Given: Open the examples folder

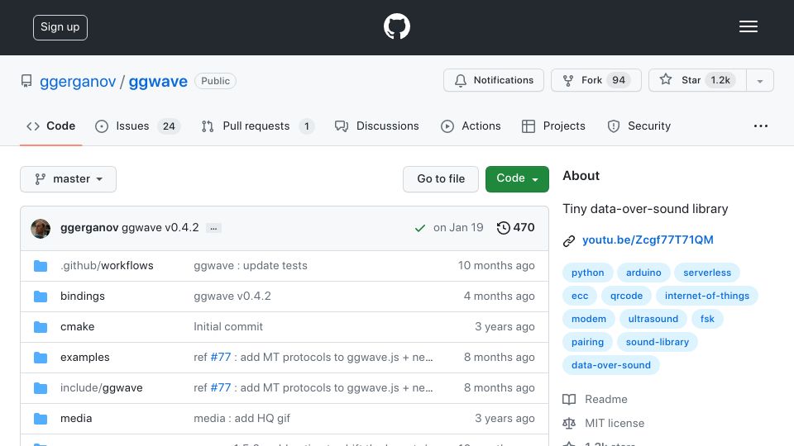Looking at the screenshot, I should pyautogui.click(x=85, y=358).
